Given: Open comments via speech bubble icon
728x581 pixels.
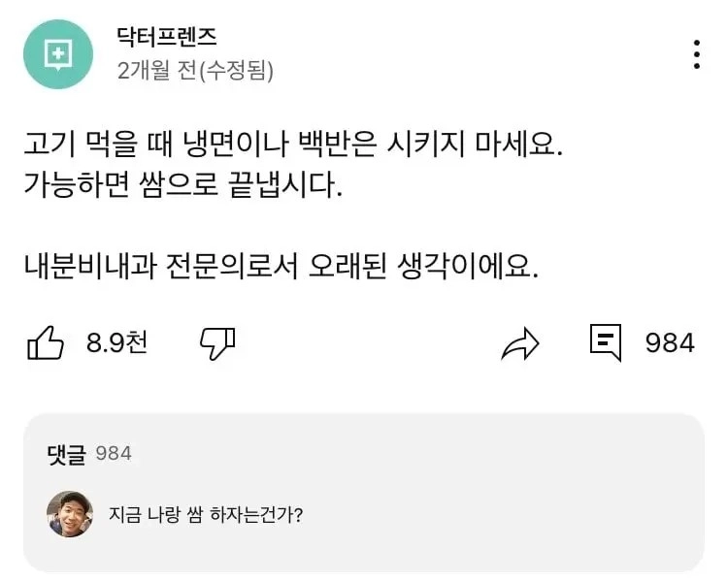Looking at the screenshot, I should click(x=606, y=342).
